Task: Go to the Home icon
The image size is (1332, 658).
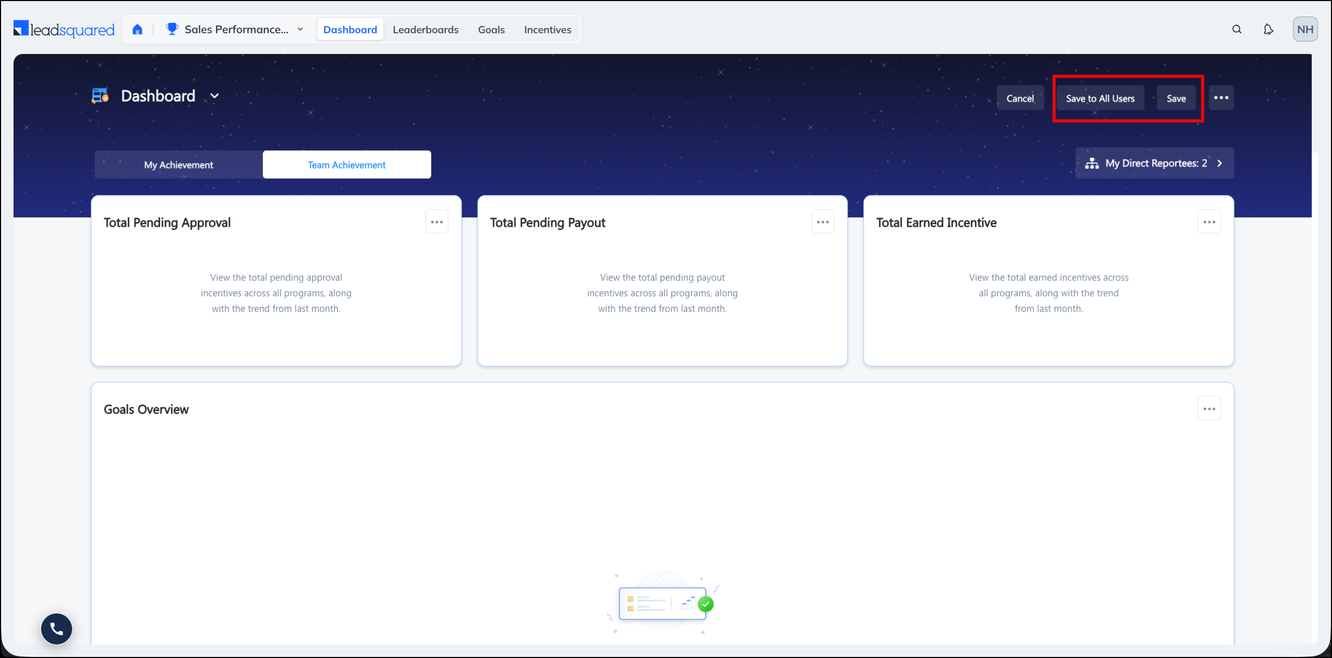Action: pos(137,30)
